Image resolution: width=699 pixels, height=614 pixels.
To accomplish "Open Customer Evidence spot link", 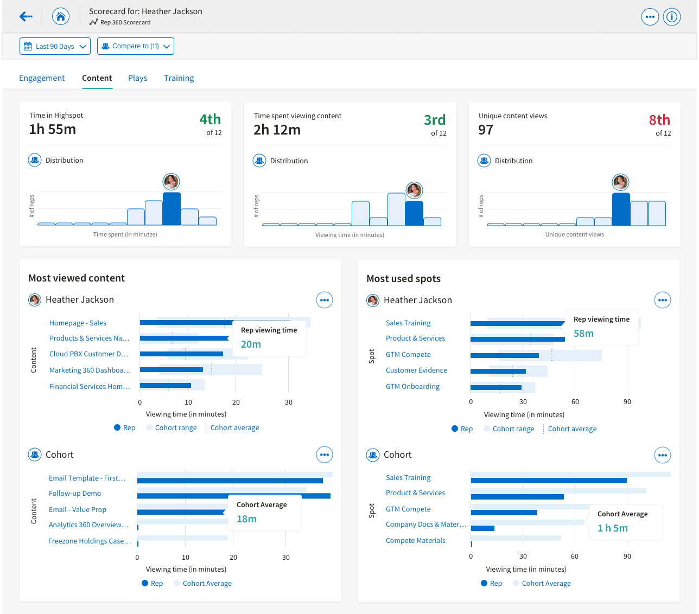I will click(x=416, y=370).
